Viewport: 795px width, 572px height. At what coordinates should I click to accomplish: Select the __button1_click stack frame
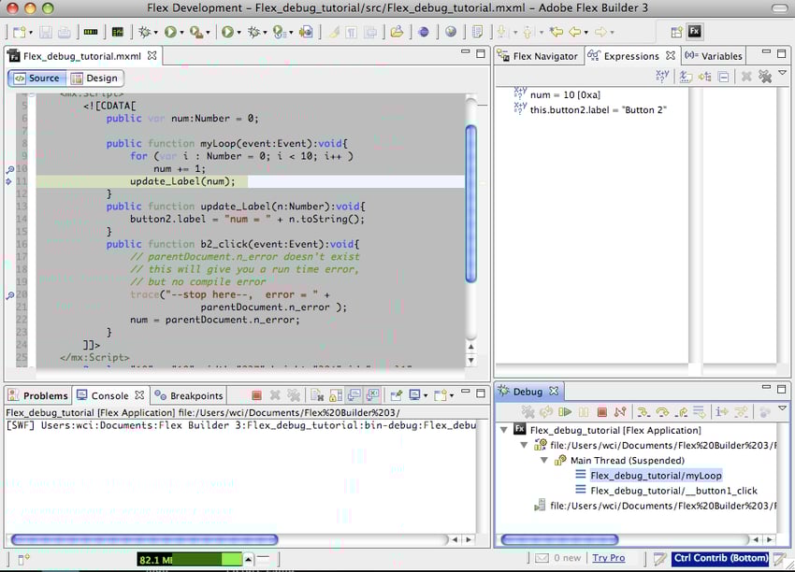(673, 491)
